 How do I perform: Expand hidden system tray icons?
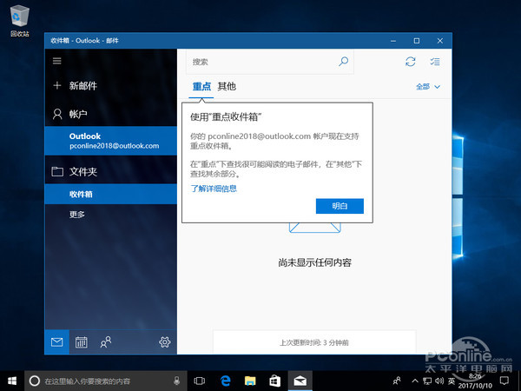point(415,381)
